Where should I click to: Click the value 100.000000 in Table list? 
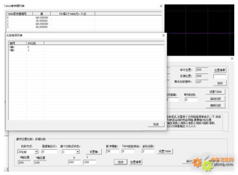(x=41, y=18)
